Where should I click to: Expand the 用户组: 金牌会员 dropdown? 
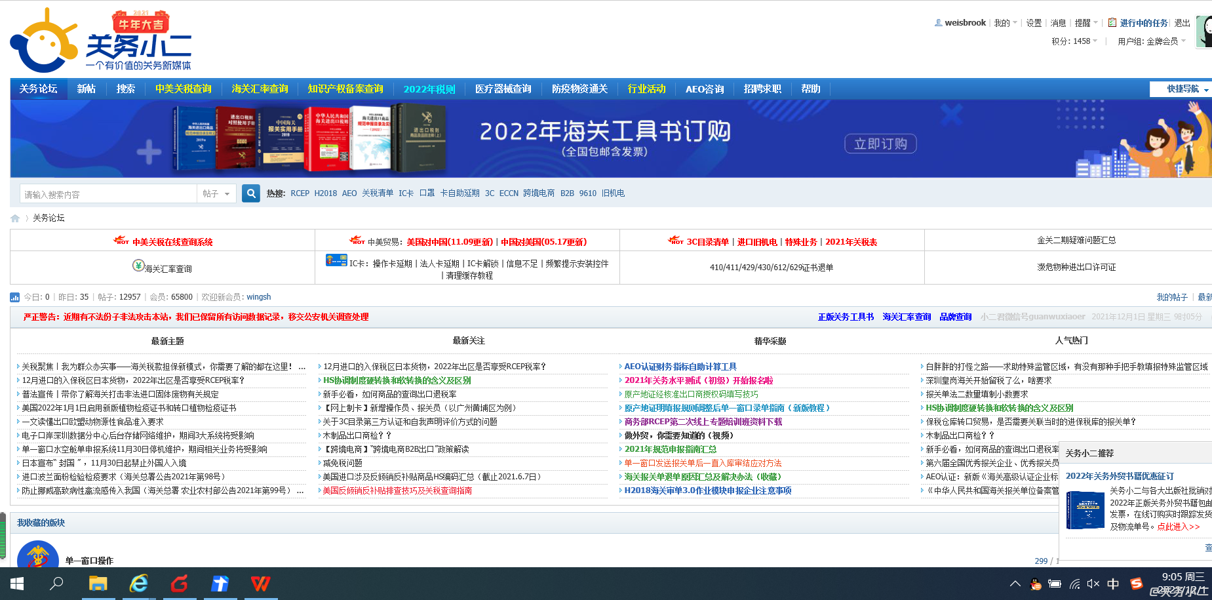pos(1152,41)
